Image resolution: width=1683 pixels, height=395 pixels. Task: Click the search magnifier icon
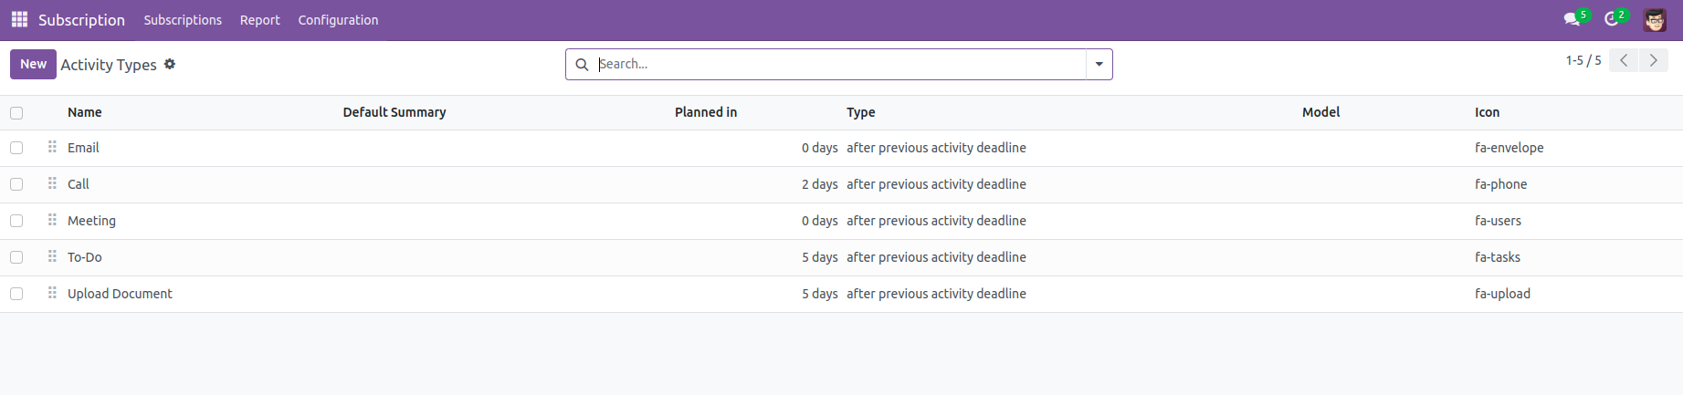582,65
